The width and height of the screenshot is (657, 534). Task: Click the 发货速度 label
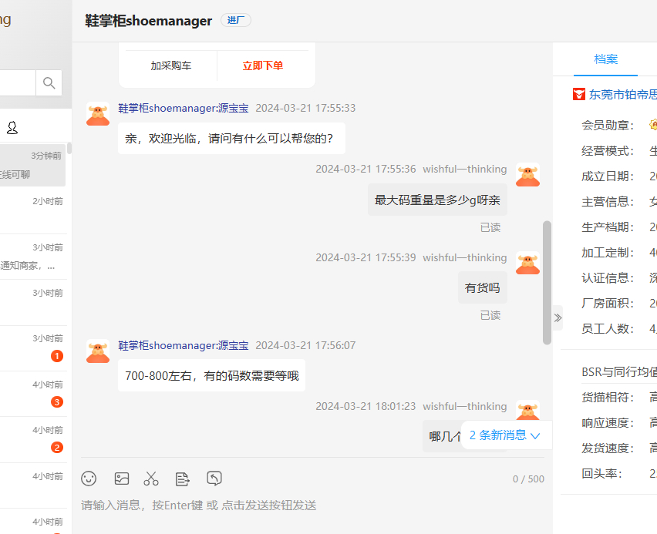(608, 448)
